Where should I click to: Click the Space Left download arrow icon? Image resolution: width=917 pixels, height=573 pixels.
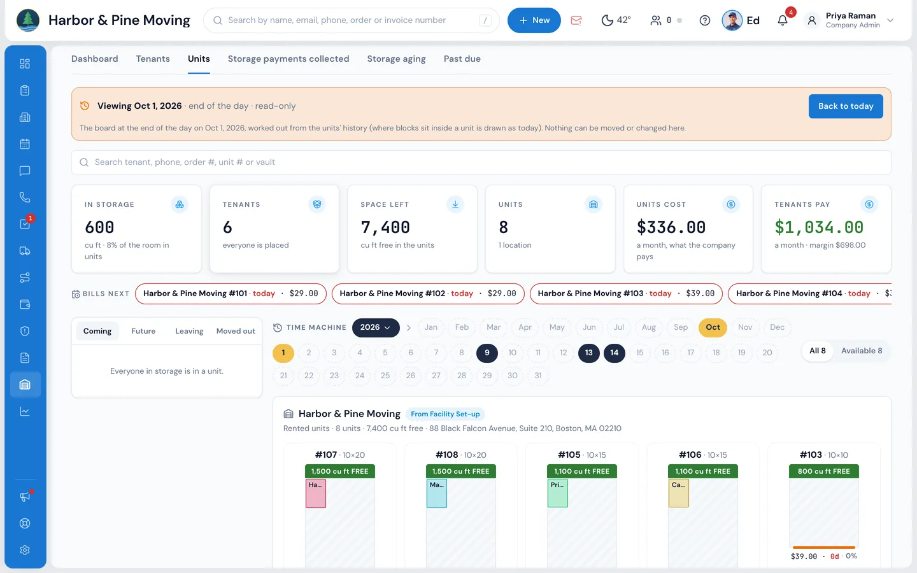click(x=455, y=204)
